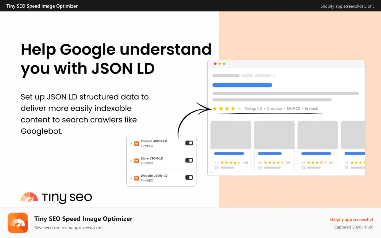Toggle the Store JSON-LD switch
This screenshot has height=238, width=381.
tap(189, 160)
